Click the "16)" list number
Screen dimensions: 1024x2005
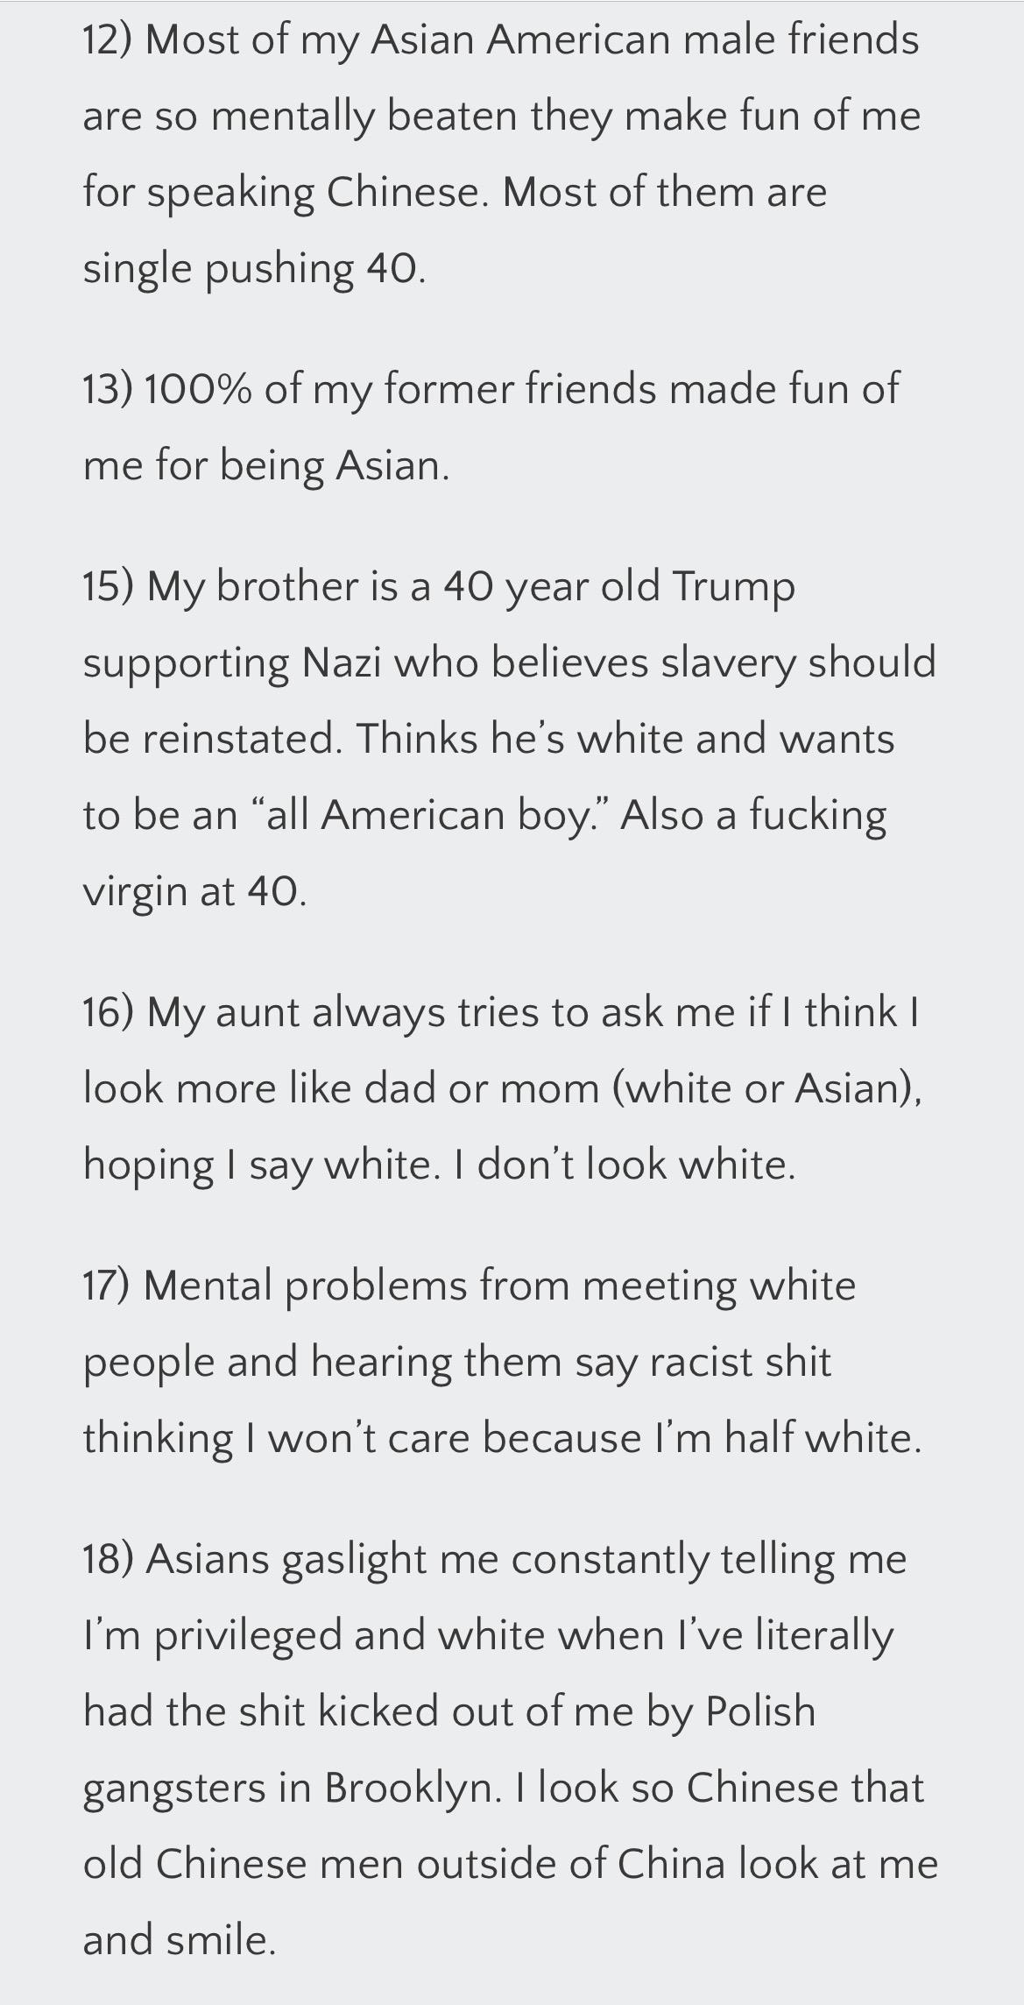tap(109, 1013)
